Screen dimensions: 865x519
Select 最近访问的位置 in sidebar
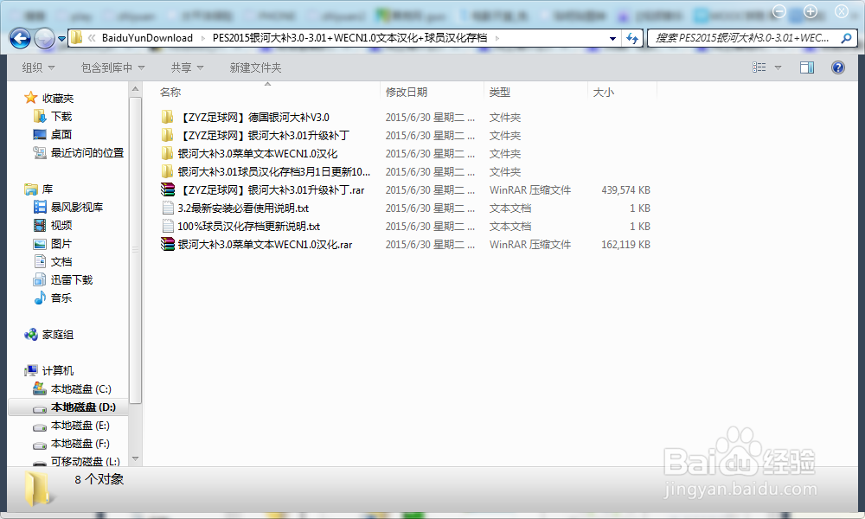[87, 153]
